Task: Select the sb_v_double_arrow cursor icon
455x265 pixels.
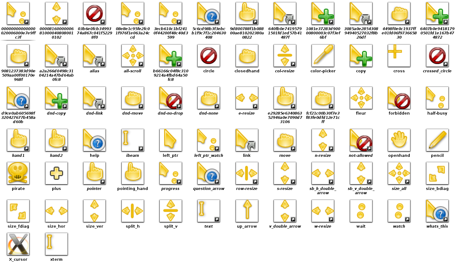Action: coord(361,173)
